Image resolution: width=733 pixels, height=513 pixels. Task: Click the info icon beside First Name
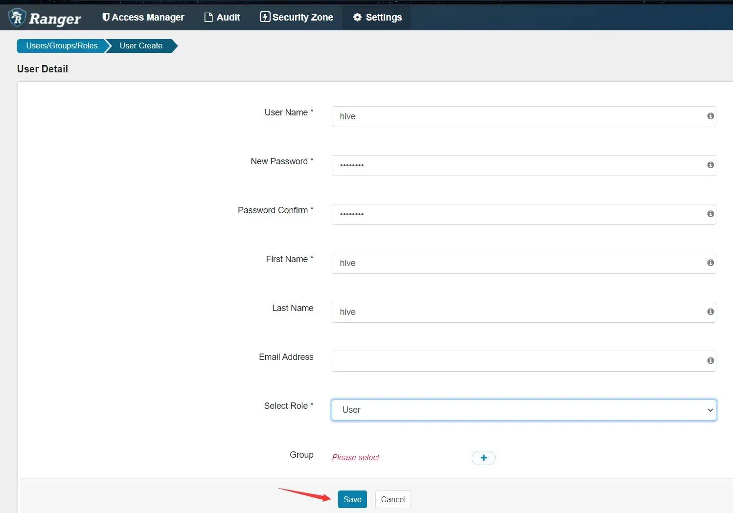(x=710, y=263)
